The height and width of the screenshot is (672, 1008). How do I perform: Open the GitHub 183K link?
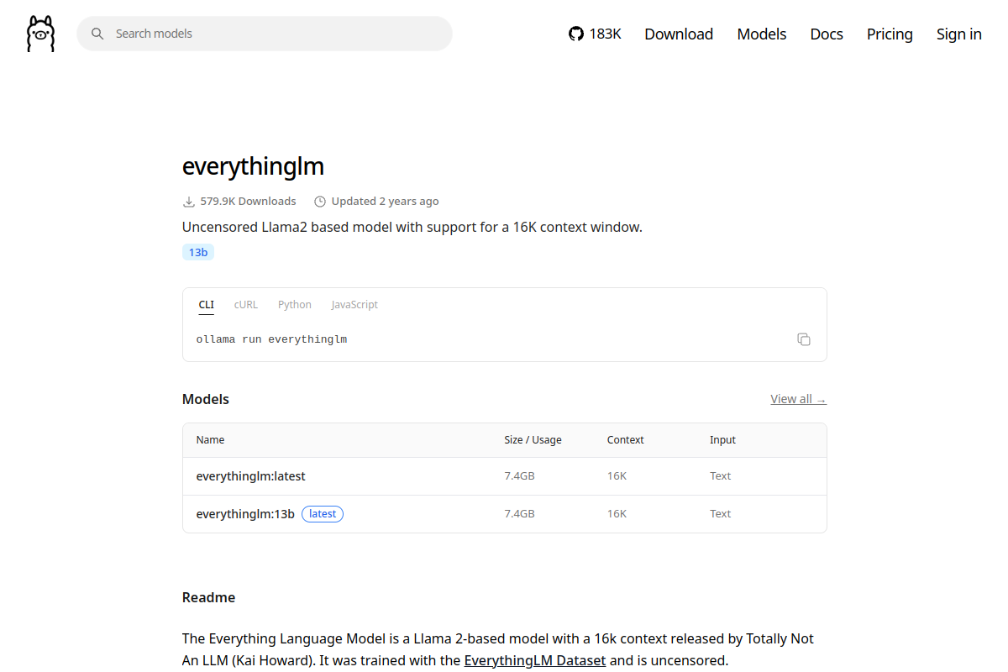(x=595, y=34)
